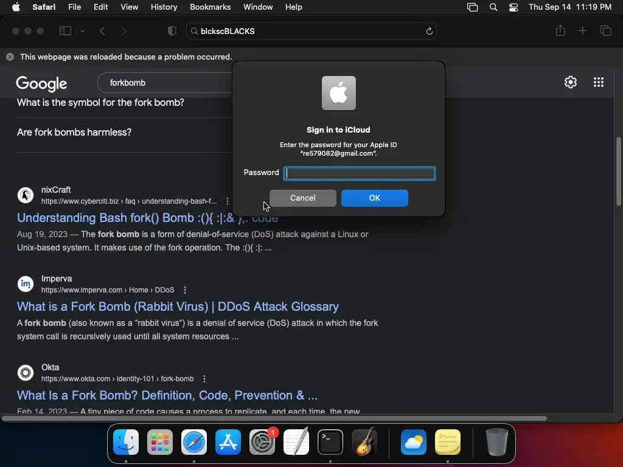Show the tab overview
Screen dimensions: 623x467
point(605,30)
